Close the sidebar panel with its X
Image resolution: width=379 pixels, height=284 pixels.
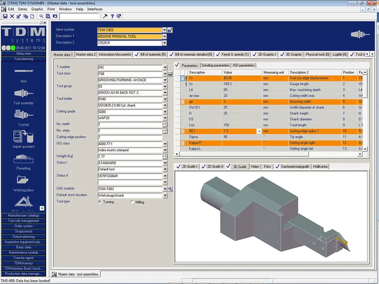[44, 22]
